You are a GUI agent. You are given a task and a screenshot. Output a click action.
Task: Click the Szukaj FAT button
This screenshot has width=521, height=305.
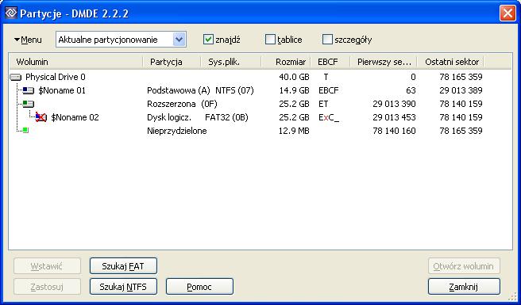123,266
